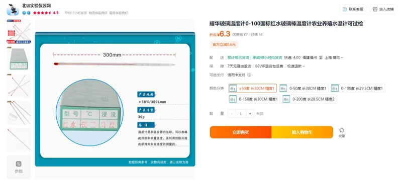
Task: Click the 信用卡支付 payment text
Action: pos(236,75)
